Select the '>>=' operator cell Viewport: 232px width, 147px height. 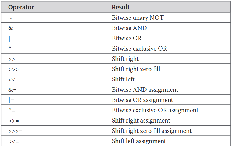coord(14,121)
